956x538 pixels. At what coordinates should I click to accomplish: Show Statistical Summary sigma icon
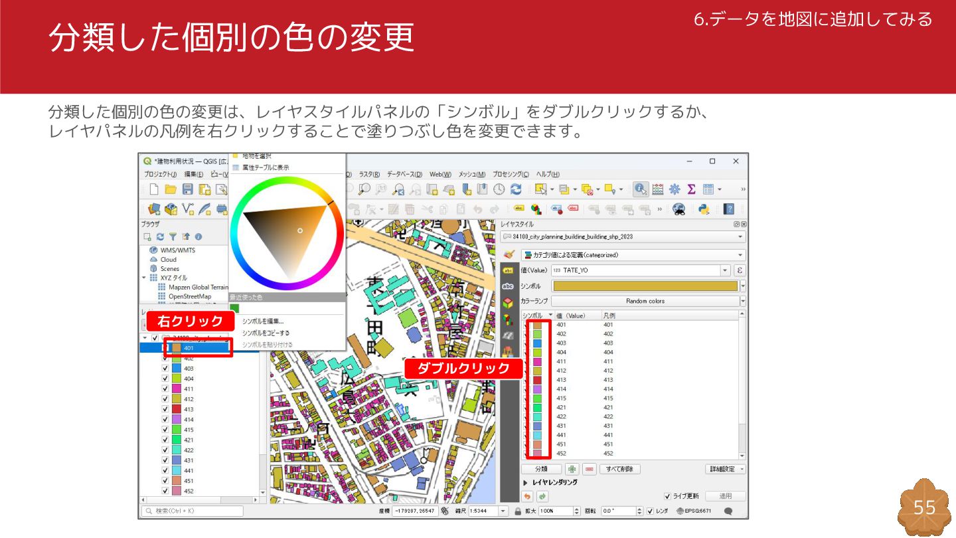point(691,189)
